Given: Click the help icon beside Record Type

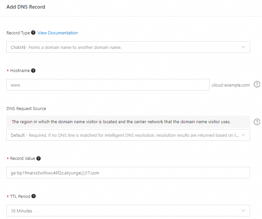Looking at the screenshot, I should (33, 33).
